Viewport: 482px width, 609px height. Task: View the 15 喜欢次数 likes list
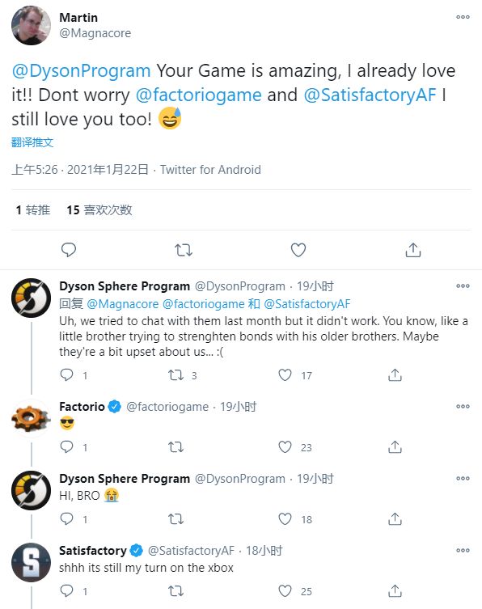click(99, 210)
